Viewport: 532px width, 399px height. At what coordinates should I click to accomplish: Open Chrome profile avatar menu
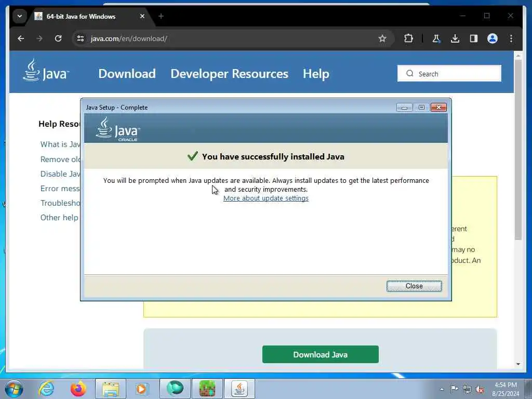coord(493,38)
